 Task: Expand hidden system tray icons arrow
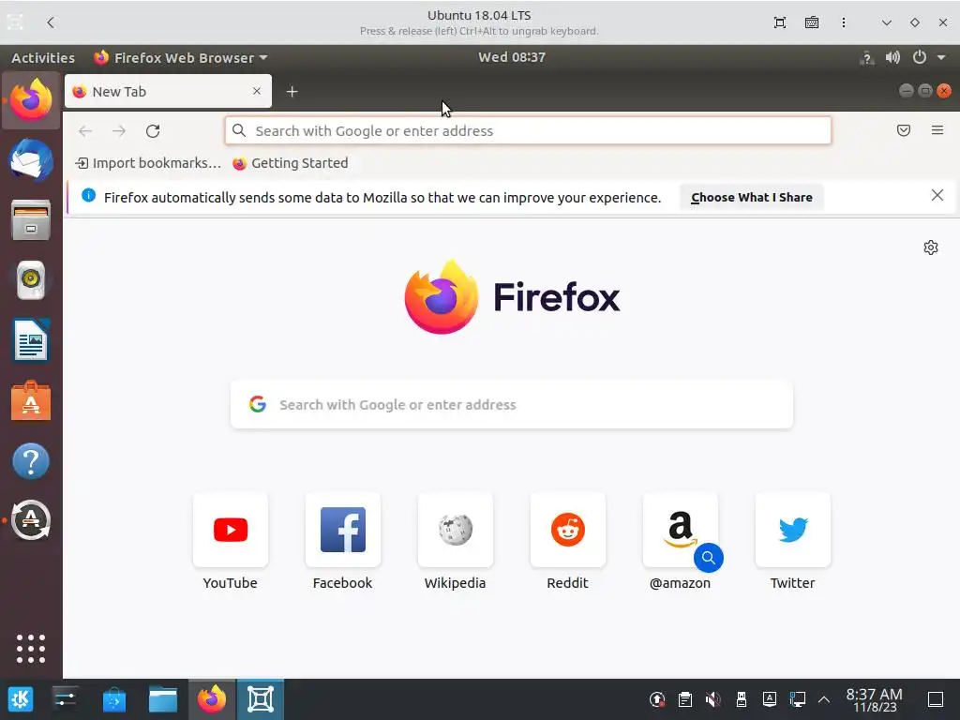[824, 699]
